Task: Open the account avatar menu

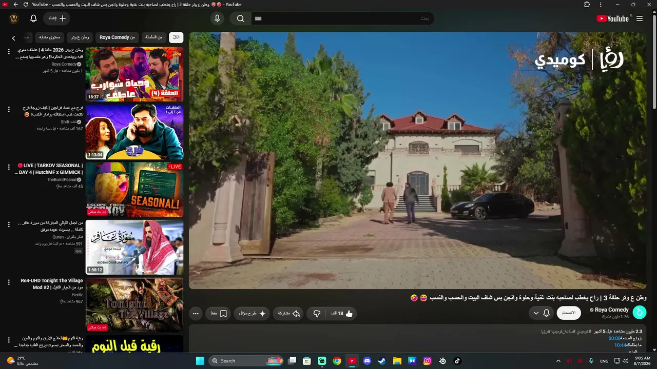Action: 14,18
